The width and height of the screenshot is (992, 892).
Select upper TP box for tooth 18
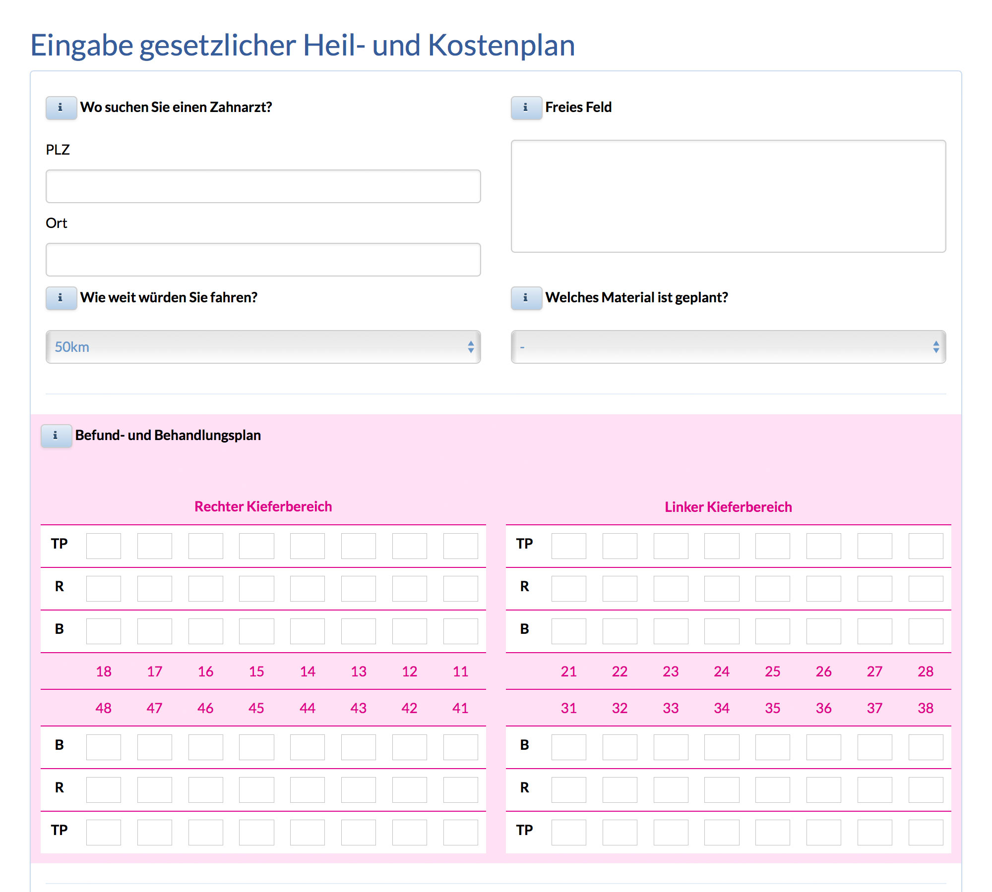(104, 546)
